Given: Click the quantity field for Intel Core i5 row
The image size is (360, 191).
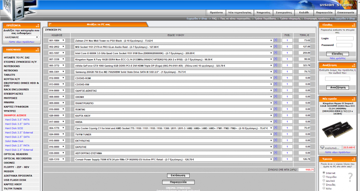Looking at the screenshot, I should [287, 53].
